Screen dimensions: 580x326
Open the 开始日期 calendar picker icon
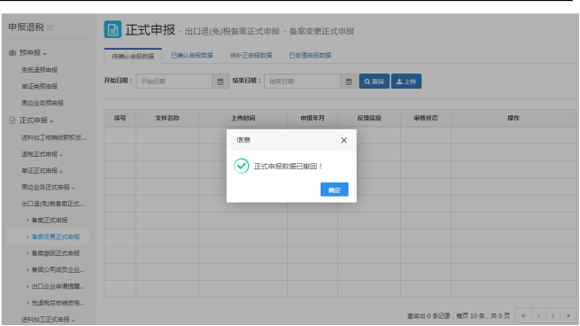(220, 81)
